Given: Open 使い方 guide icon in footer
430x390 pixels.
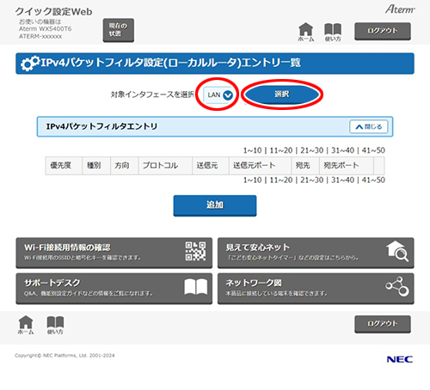Looking at the screenshot, I should coord(55,326).
